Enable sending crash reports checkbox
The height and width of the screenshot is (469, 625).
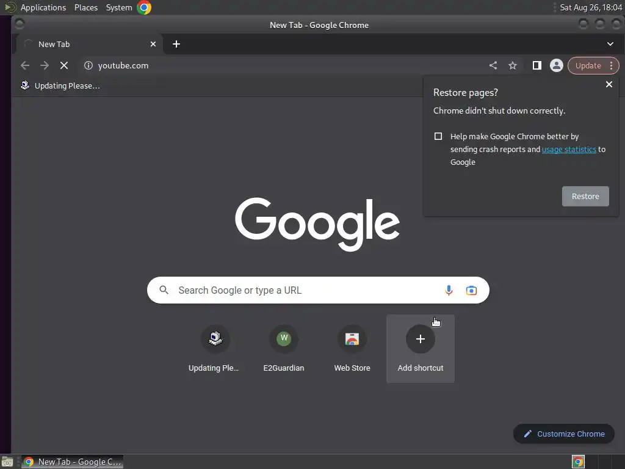438,136
